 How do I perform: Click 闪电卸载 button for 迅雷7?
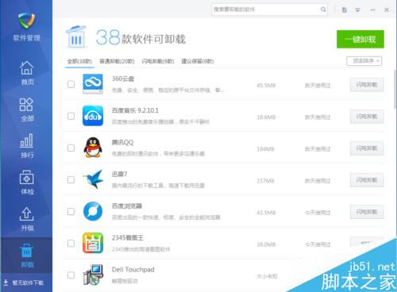coord(367,180)
